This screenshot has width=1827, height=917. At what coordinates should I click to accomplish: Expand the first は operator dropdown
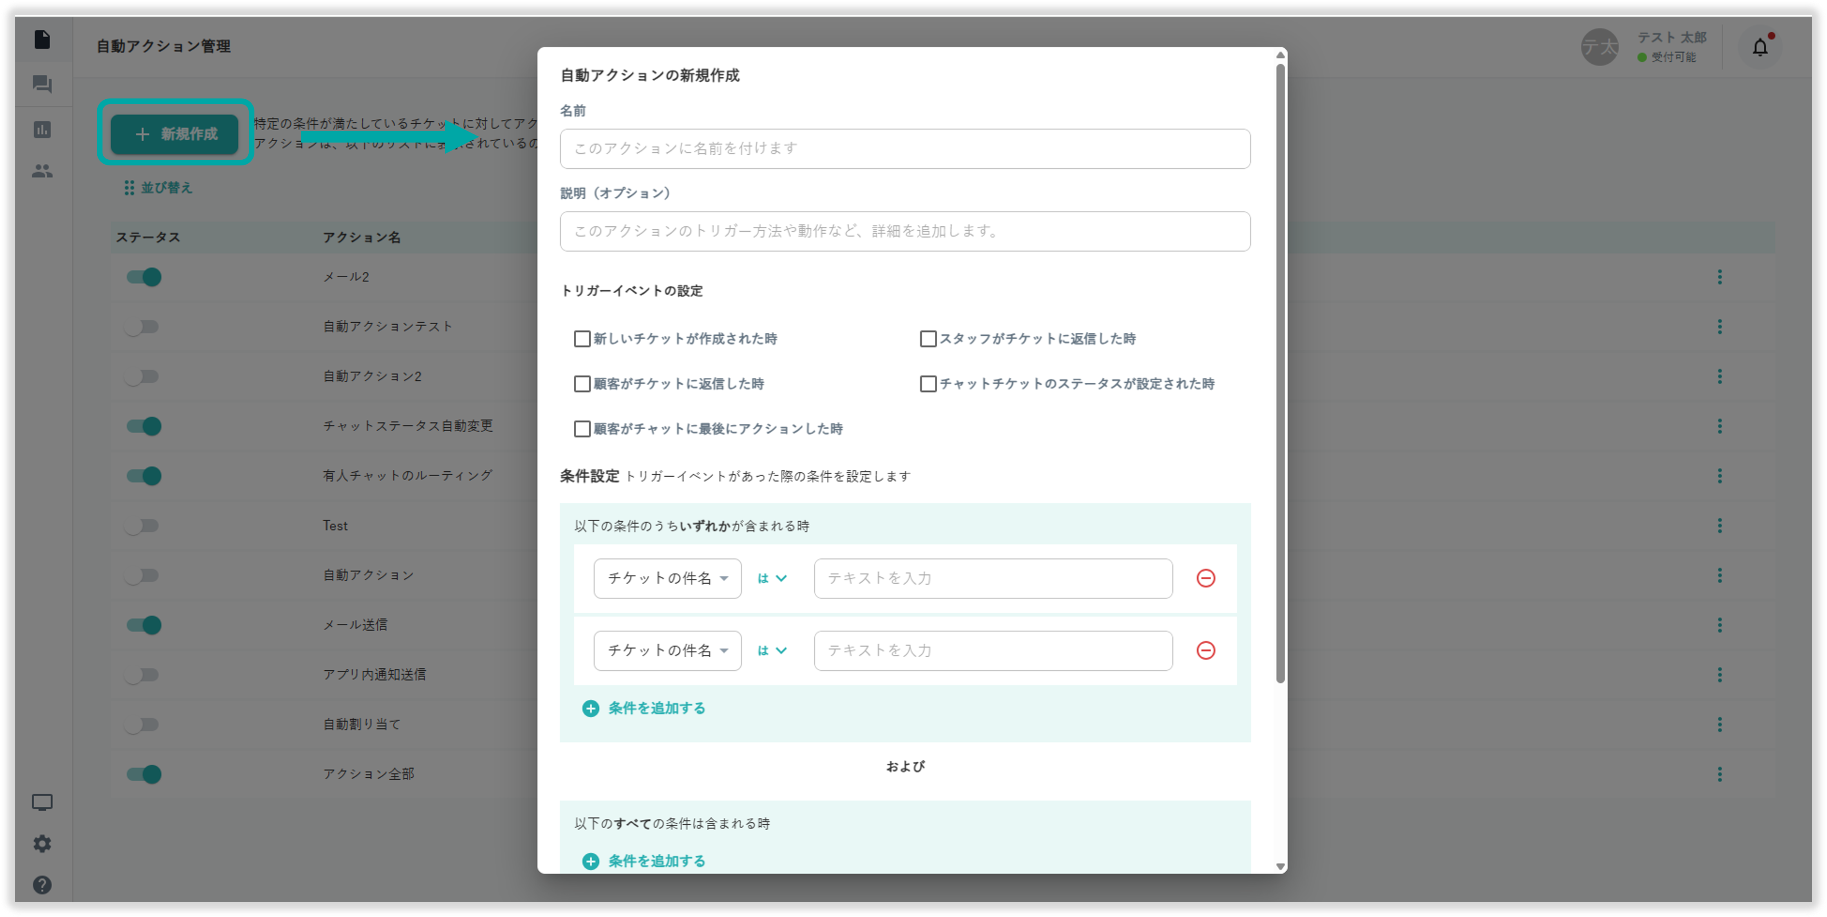pyautogui.click(x=772, y=578)
